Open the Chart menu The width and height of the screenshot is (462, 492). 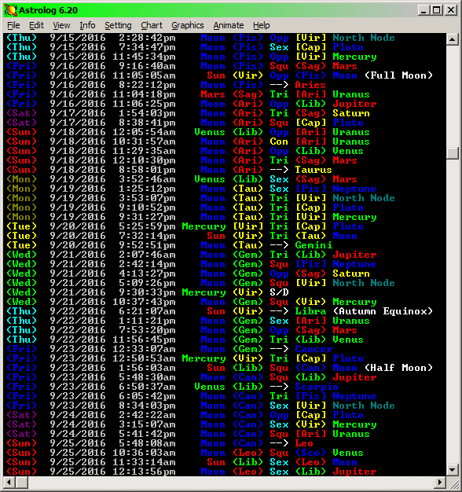tap(152, 25)
